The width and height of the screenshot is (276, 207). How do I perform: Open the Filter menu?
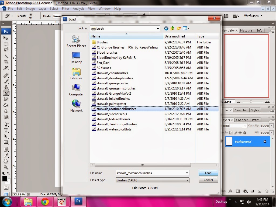point(66,8)
